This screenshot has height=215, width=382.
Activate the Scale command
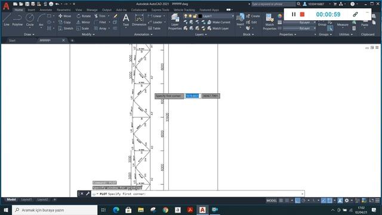pyautogui.click(x=82, y=28)
